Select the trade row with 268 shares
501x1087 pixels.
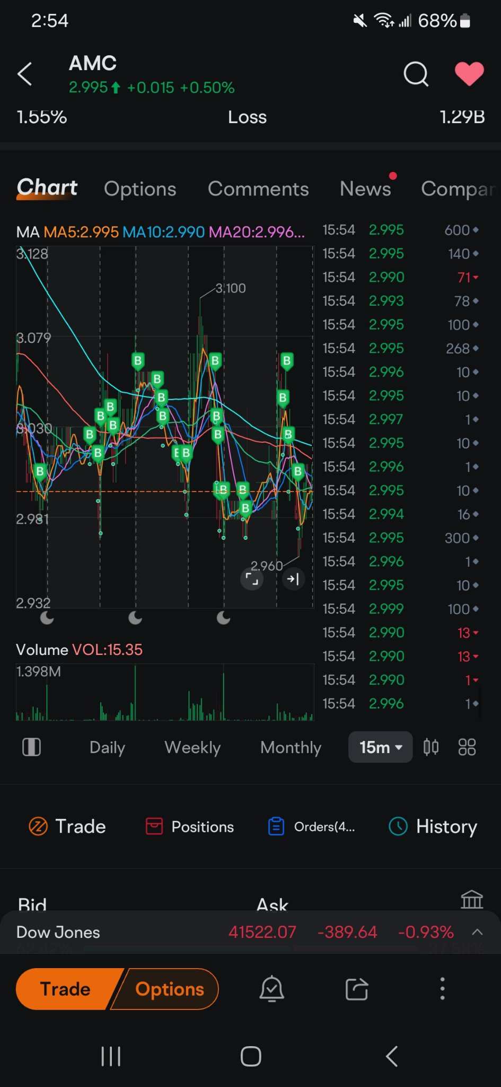(x=401, y=348)
